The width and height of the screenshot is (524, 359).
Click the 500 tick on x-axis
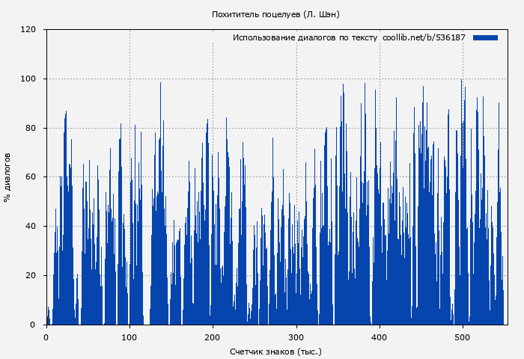click(463, 336)
